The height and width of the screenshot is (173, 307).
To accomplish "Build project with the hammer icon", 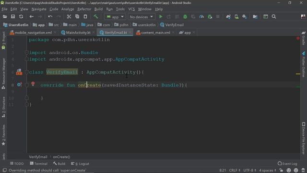I will pyautogui.click(x=95, y=16).
